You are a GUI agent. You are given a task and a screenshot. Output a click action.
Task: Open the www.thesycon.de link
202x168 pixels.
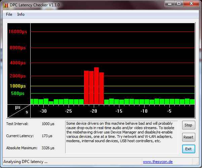point(158,162)
